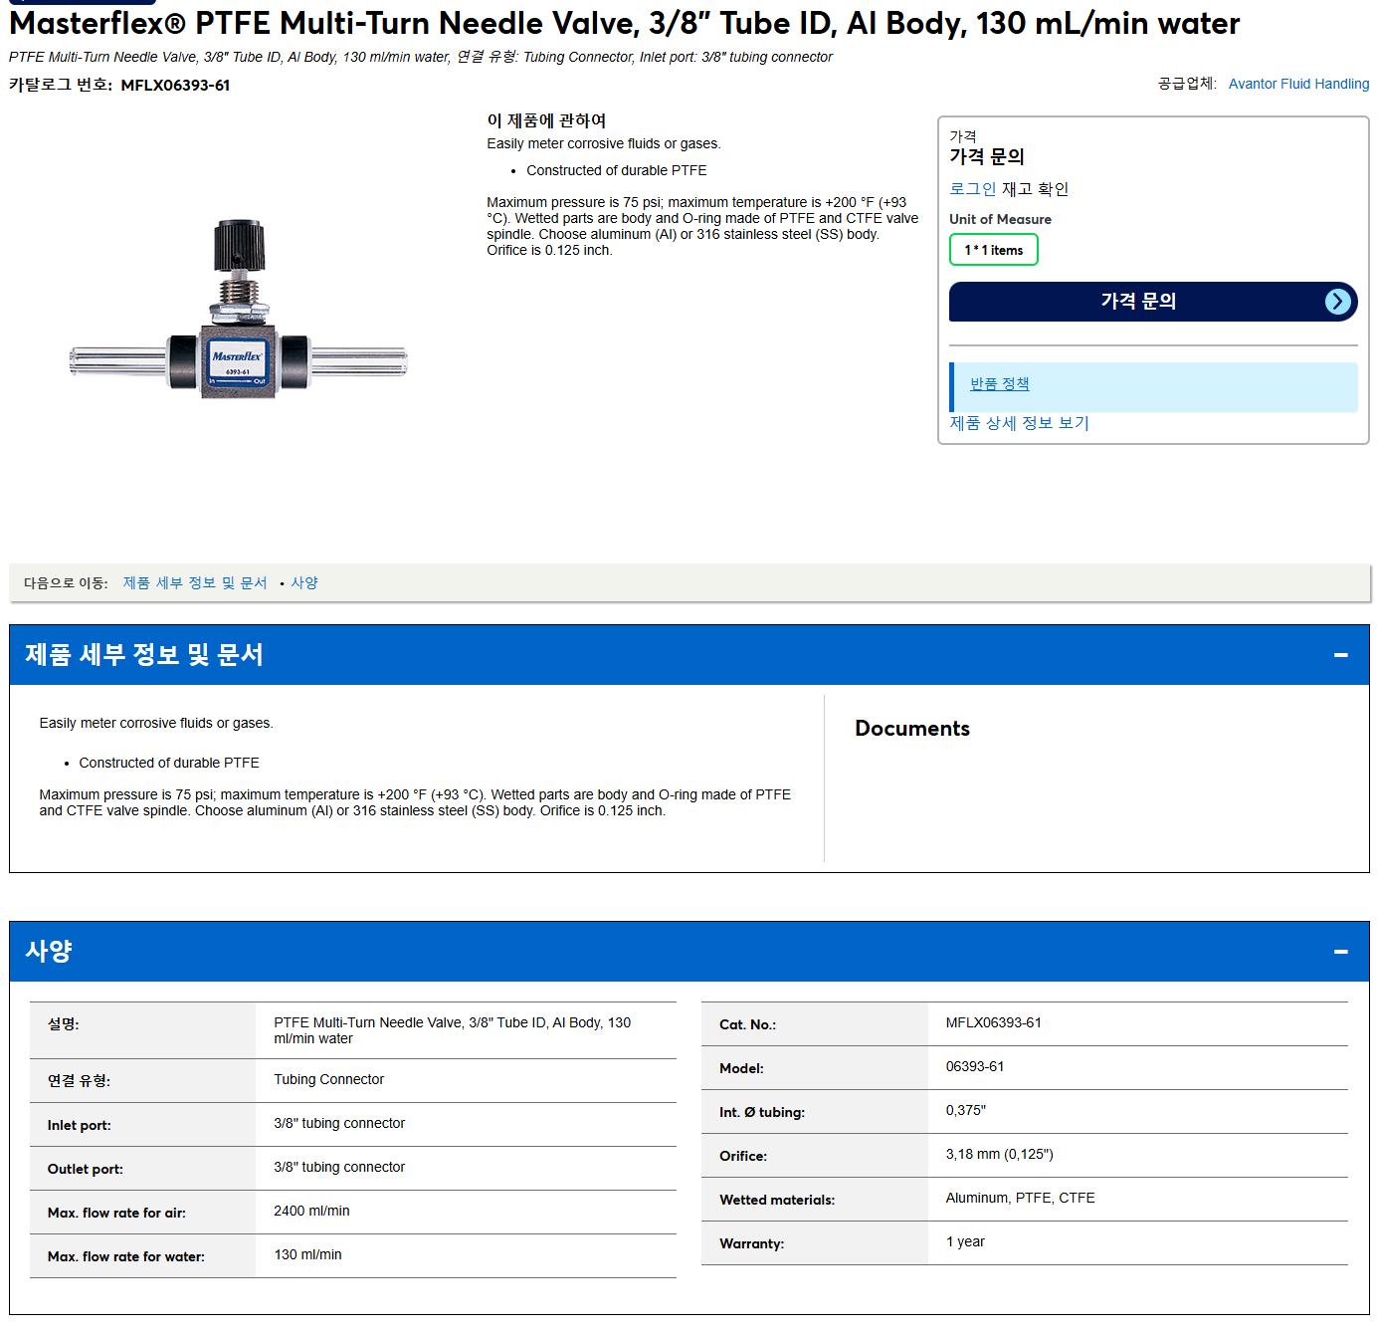
Task: Click the Cat. No. value in specifications table
Action: point(993,1023)
